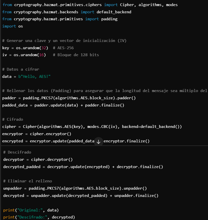Click the scroll-down arrow button over the code

tap(98, 141)
